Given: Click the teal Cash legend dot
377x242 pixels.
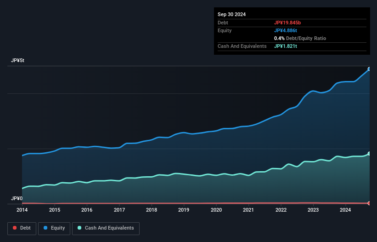Looking at the screenshot, I should pyautogui.click(x=79, y=228).
